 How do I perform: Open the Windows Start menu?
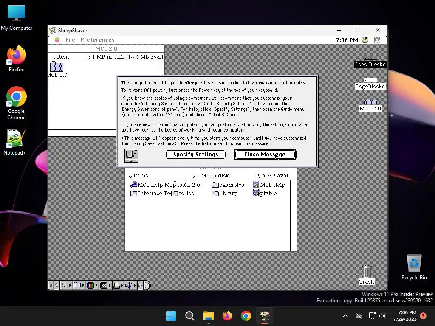(x=171, y=316)
